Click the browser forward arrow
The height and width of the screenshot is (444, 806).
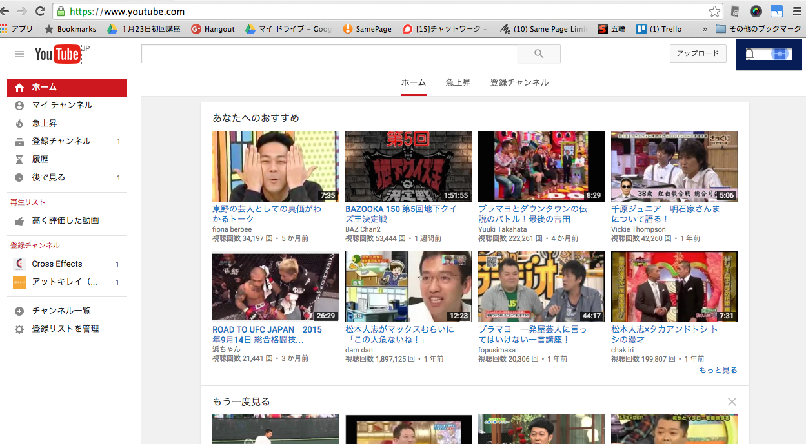[23, 11]
